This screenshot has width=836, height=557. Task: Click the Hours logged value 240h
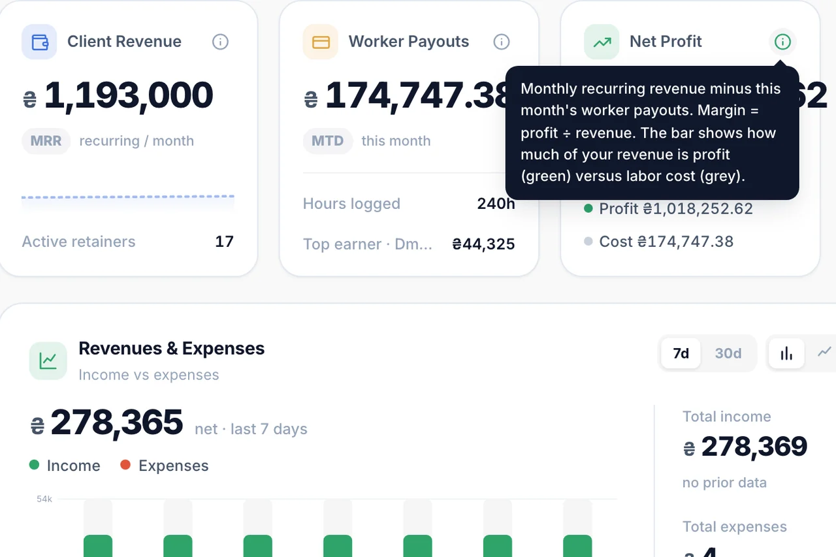[496, 204]
